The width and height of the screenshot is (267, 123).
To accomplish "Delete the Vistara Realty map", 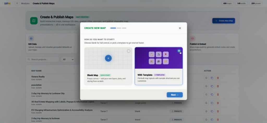I will [218, 78].
